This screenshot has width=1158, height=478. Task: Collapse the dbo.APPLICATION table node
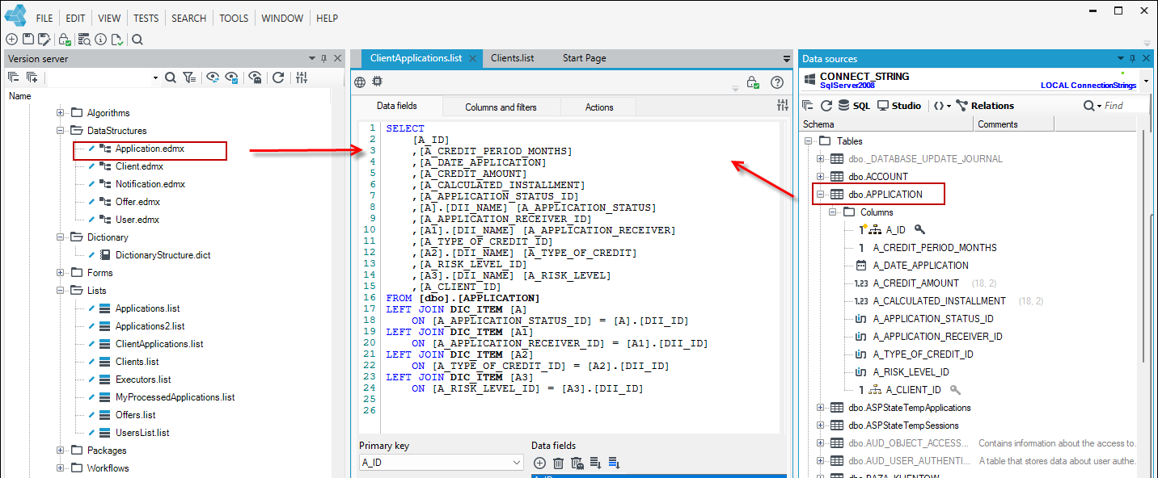click(x=821, y=195)
